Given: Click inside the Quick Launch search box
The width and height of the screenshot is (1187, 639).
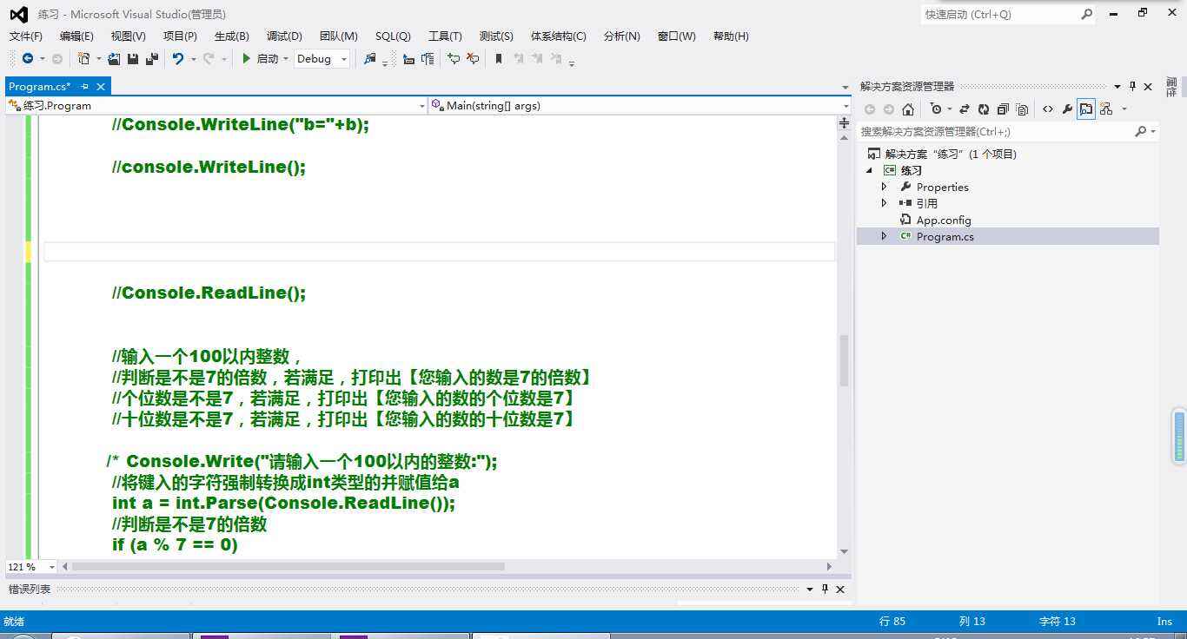Looking at the screenshot, I should click(x=1008, y=14).
